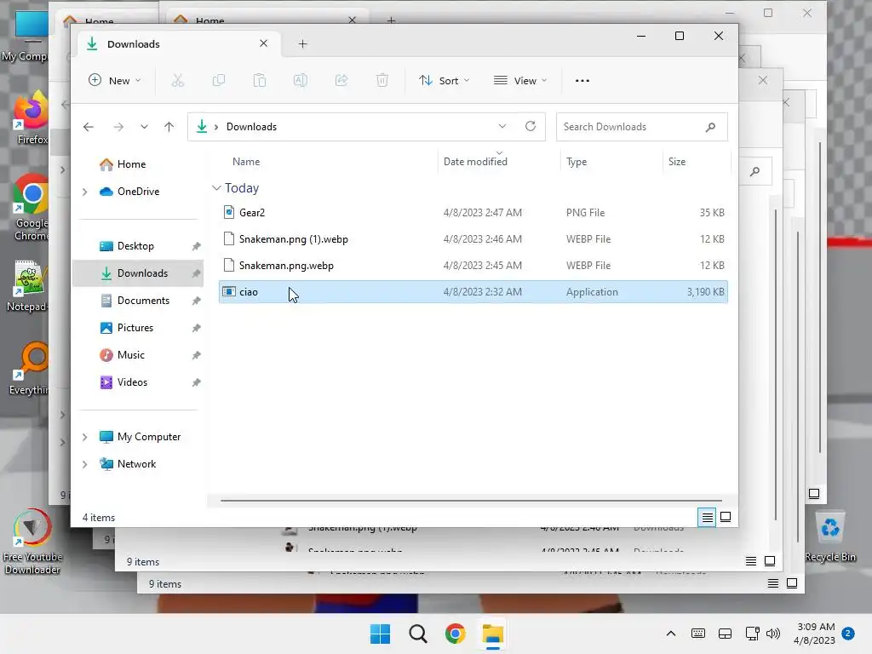Image resolution: width=872 pixels, height=654 pixels.
Task: Go up one folder level arrow
Action: (x=169, y=127)
